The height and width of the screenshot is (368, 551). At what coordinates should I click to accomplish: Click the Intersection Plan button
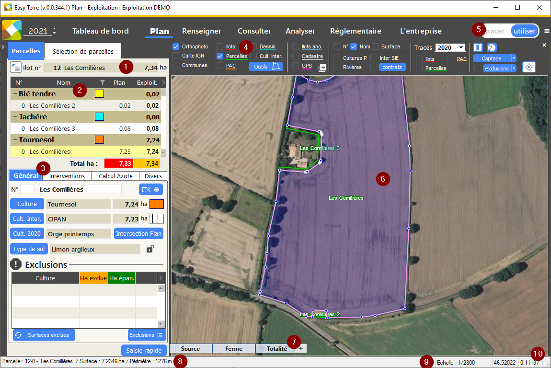click(x=138, y=234)
